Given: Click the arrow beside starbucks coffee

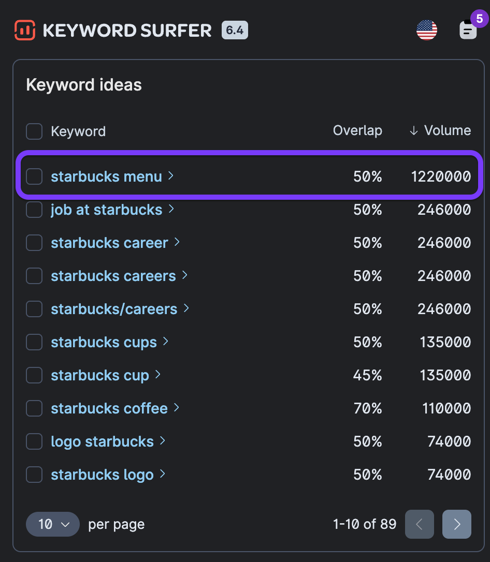Looking at the screenshot, I should coord(177,408).
